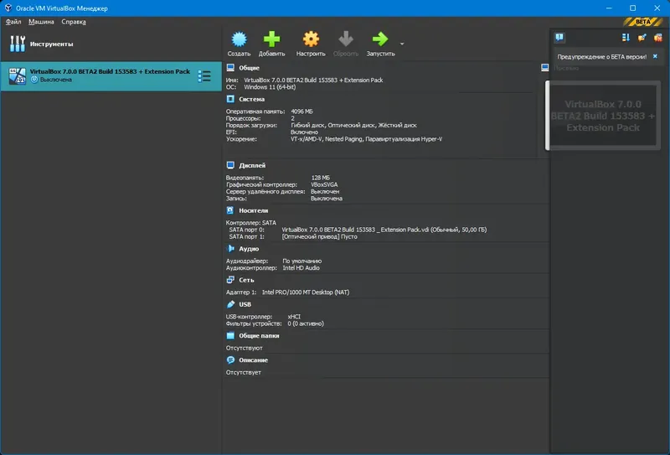Click the Система chip icon
The width and height of the screenshot is (670, 455).
click(230, 99)
